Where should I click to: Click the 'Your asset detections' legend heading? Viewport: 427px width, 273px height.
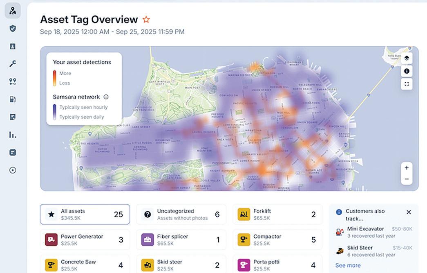pos(82,62)
